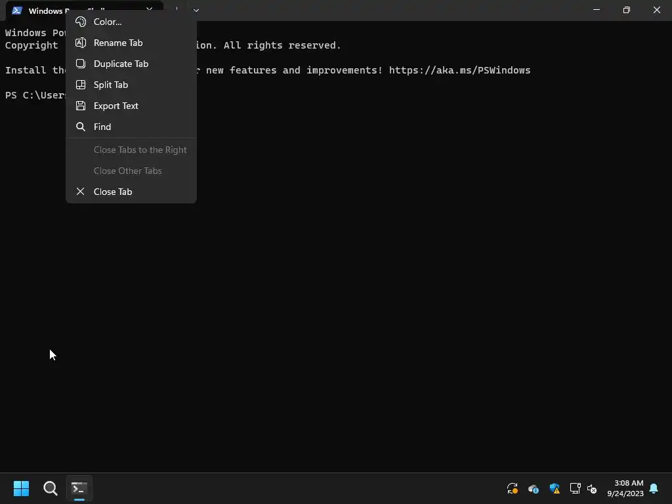Screen dimensions: 672x504
Task: Click the muted volume tray icon
Action: (592, 488)
